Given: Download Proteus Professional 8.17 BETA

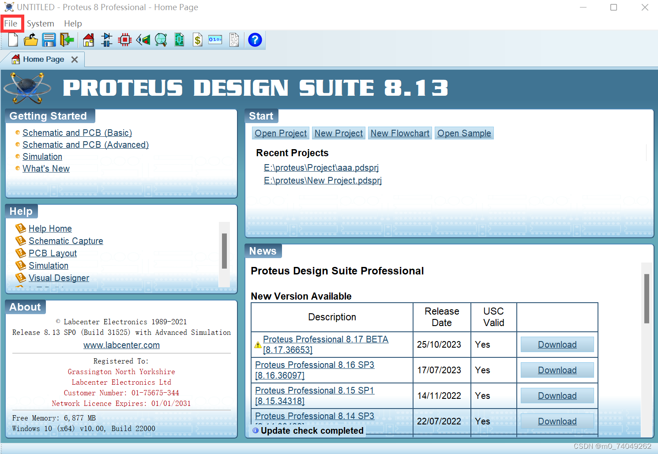Looking at the screenshot, I should click(x=557, y=344).
